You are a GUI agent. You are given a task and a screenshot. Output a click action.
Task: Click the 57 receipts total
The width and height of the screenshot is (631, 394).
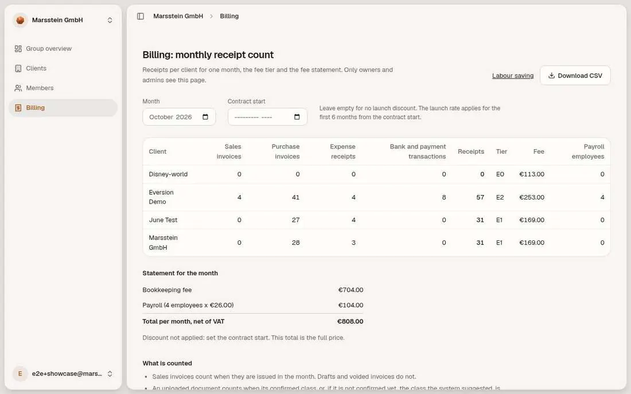coord(480,197)
